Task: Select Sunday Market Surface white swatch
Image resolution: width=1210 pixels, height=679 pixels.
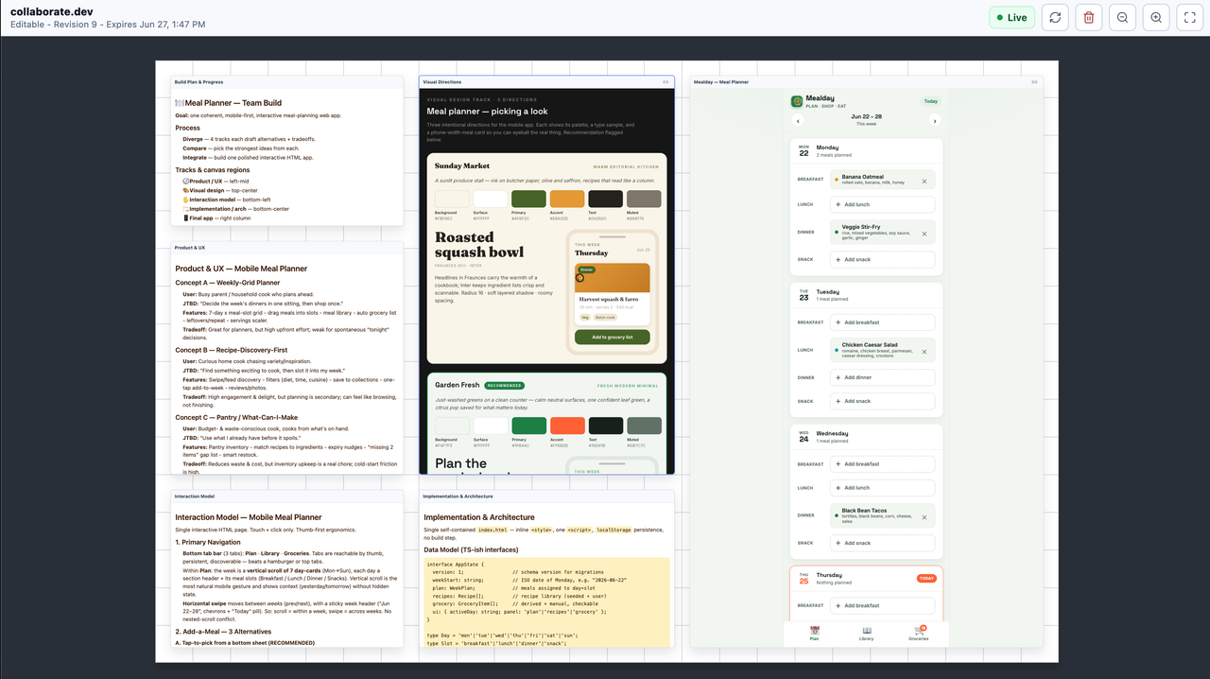Action: [490, 199]
